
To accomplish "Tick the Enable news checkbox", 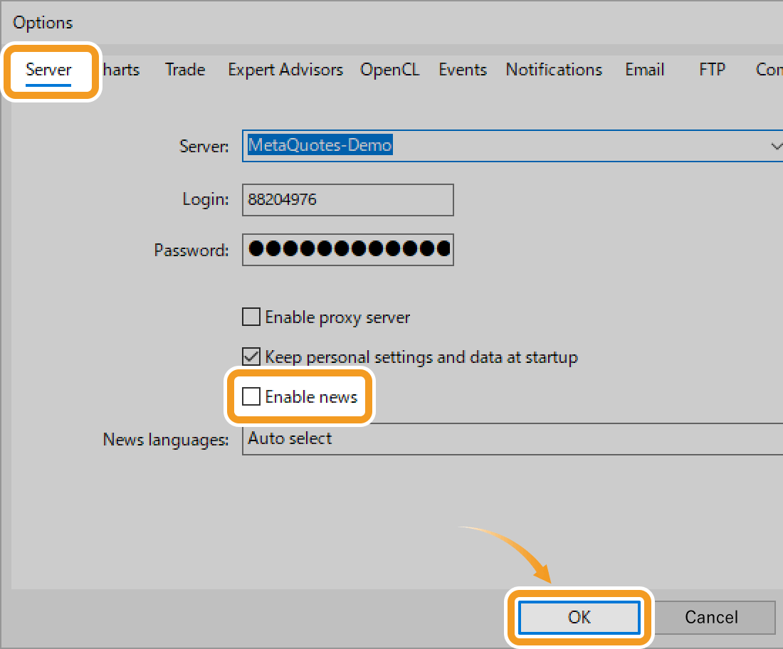I will point(251,396).
